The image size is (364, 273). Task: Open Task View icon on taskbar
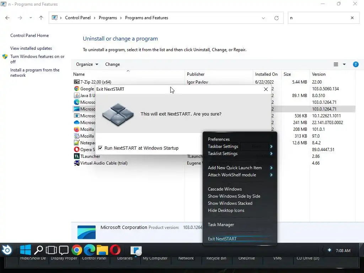tap(51, 250)
